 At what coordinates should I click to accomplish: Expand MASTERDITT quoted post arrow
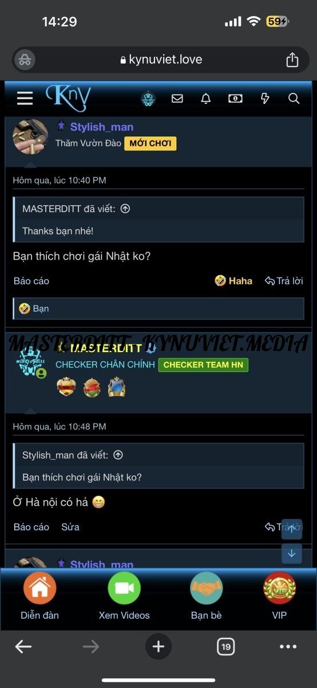pos(125,209)
